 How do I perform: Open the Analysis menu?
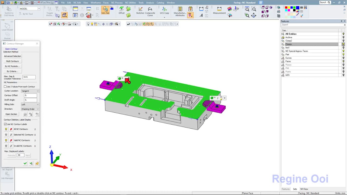click(x=150, y=3)
